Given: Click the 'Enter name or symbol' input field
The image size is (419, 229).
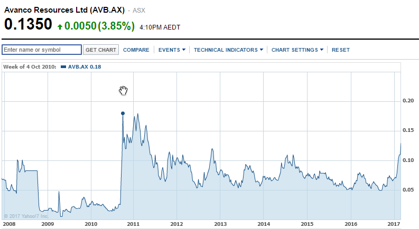Looking at the screenshot, I should (42, 50).
